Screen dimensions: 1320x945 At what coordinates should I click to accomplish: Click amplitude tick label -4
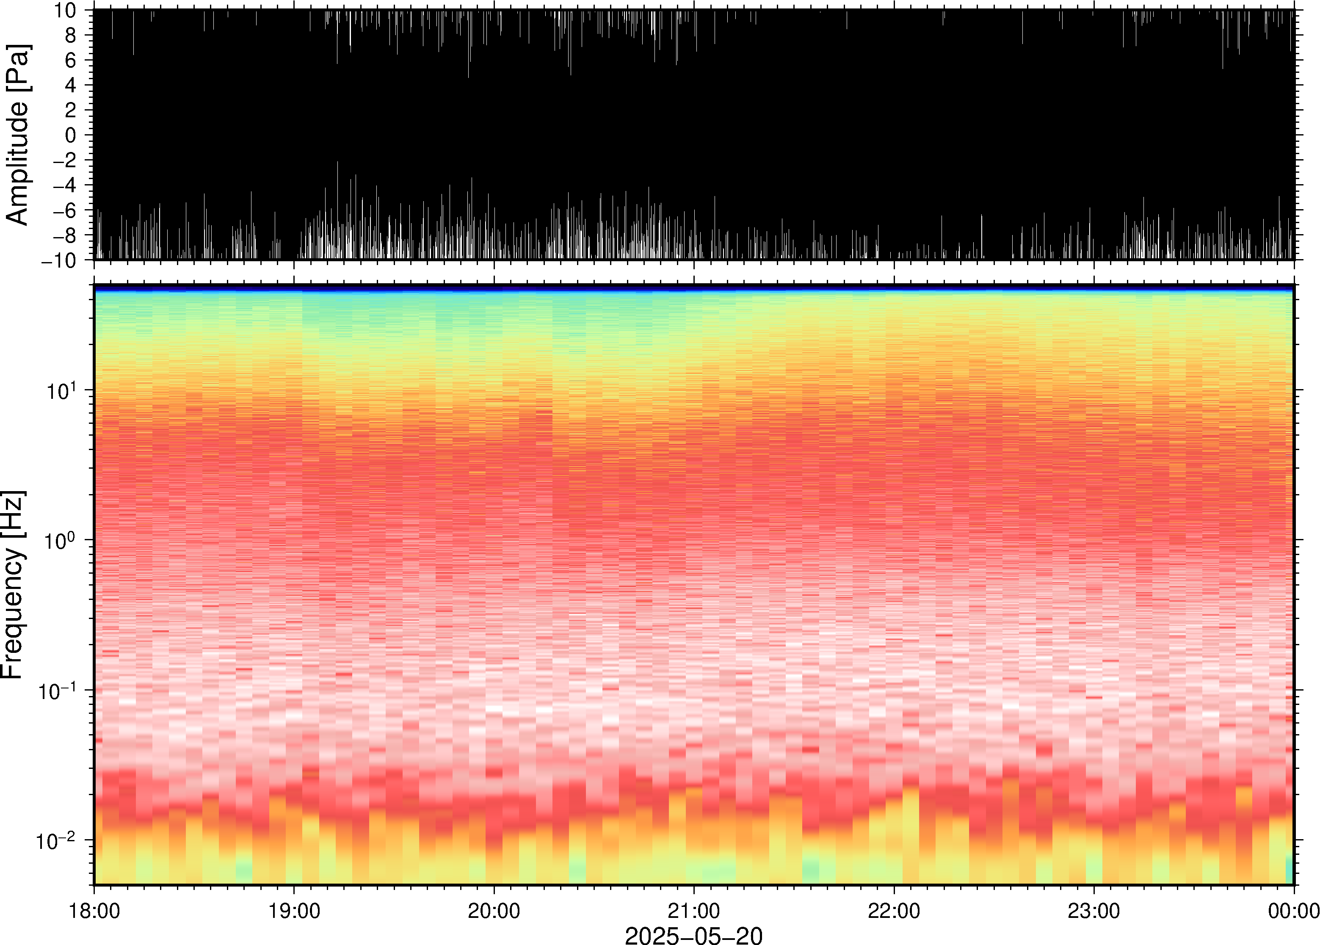click(x=65, y=185)
